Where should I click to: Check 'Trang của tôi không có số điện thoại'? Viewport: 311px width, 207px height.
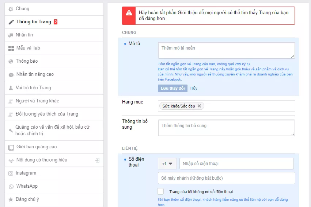pos(160,191)
